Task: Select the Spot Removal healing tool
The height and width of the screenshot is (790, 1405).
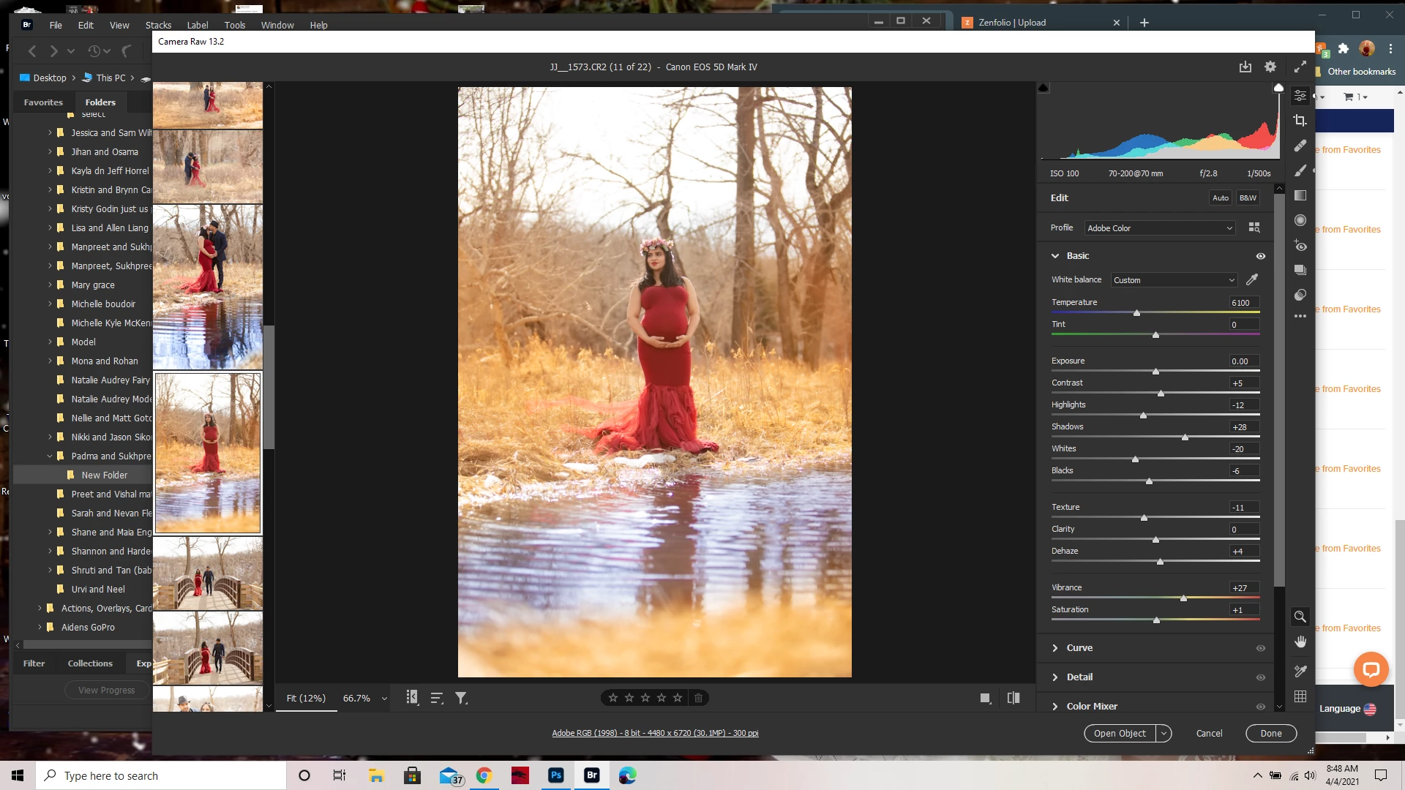Action: [x=1300, y=146]
